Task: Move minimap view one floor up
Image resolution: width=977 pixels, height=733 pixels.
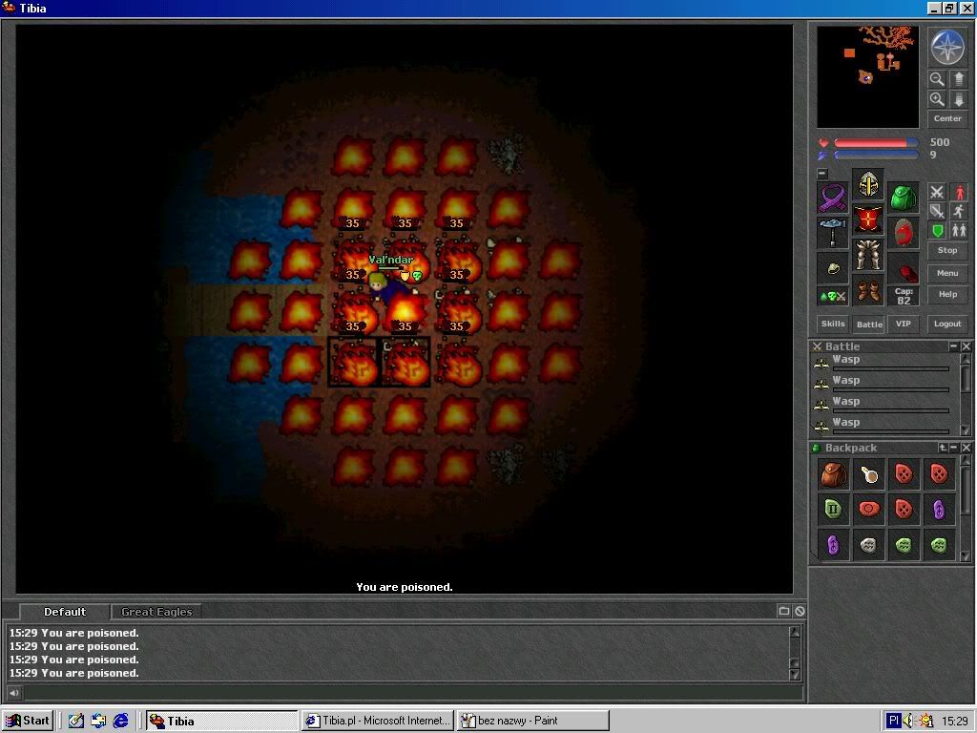Action: pyautogui.click(x=958, y=79)
